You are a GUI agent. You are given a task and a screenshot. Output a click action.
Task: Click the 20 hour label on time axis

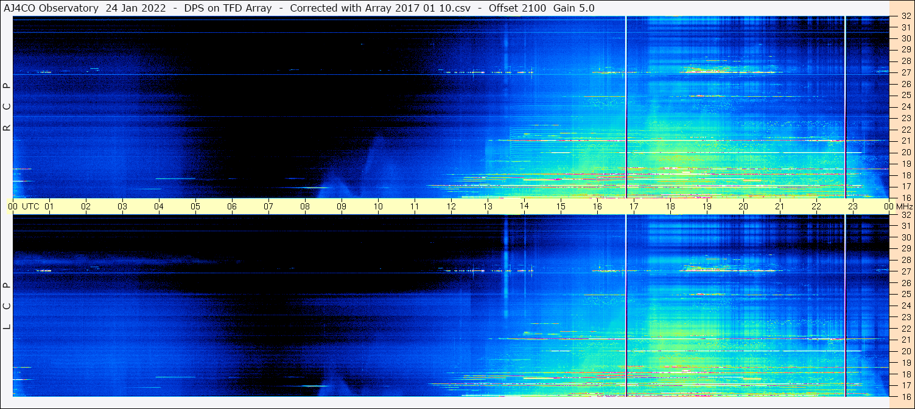tap(743, 206)
